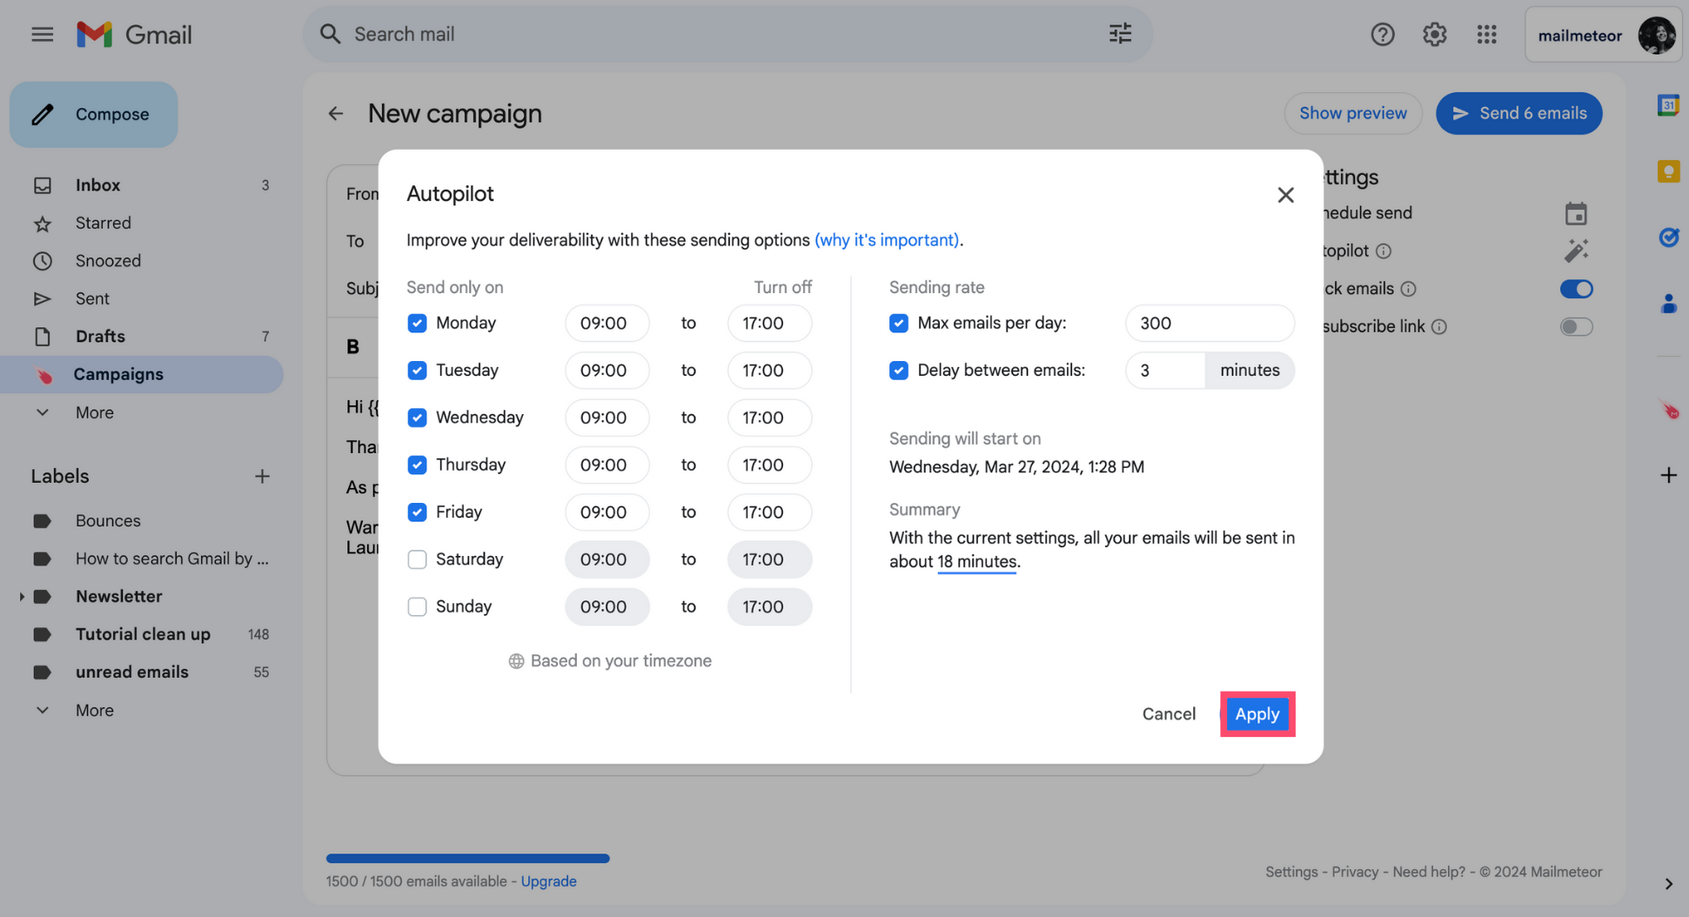Open the Starred folder
Image resolution: width=1689 pixels, height=917 pixels.
point(142,224)
